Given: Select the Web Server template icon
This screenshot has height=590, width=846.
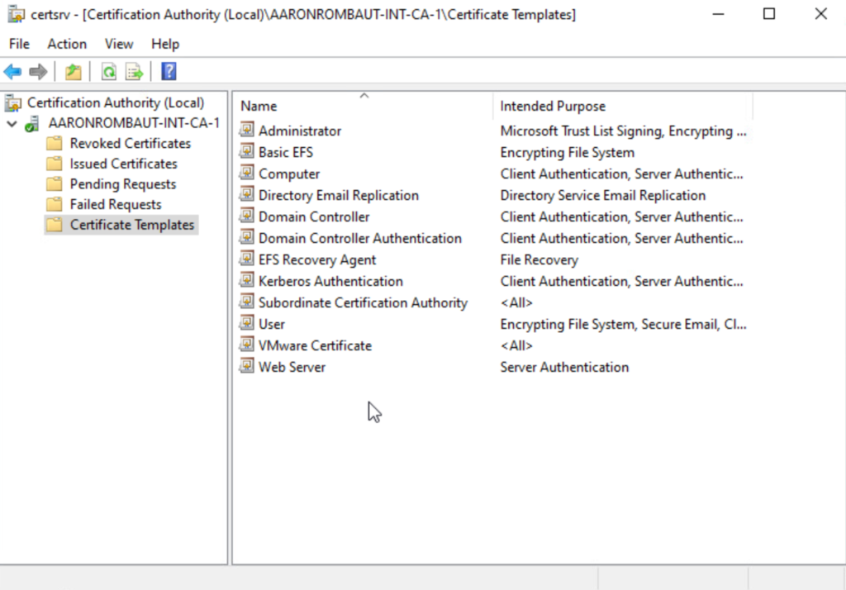Looking at the screenshot, I should [x=247, y=366].
